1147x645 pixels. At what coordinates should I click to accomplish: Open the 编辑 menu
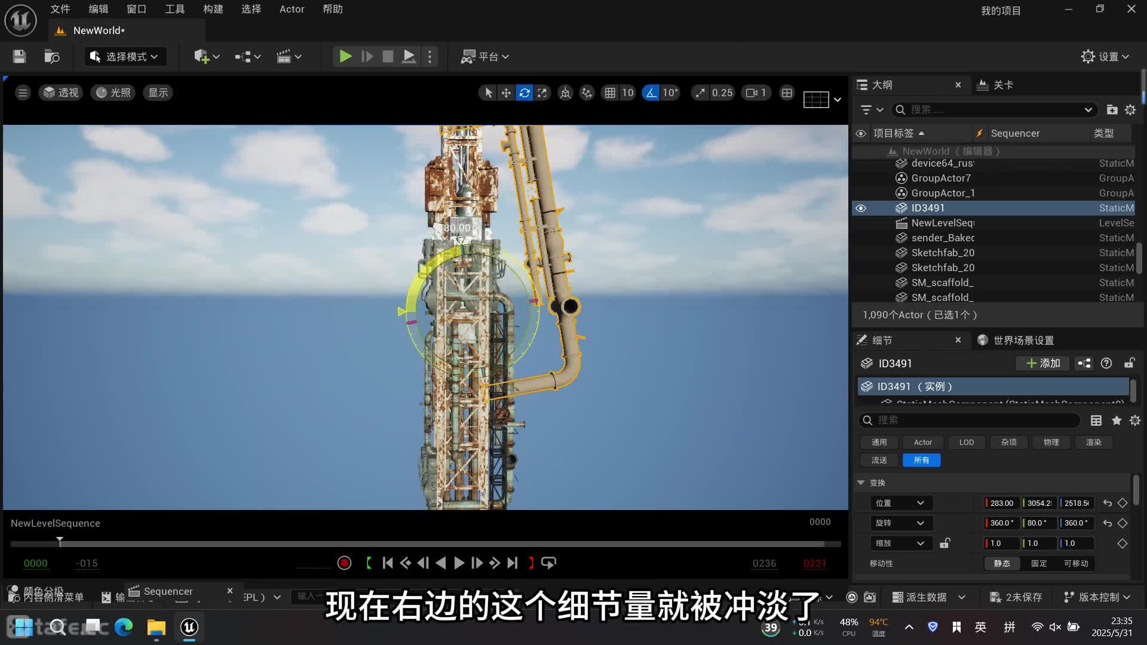tap(99, 9)
